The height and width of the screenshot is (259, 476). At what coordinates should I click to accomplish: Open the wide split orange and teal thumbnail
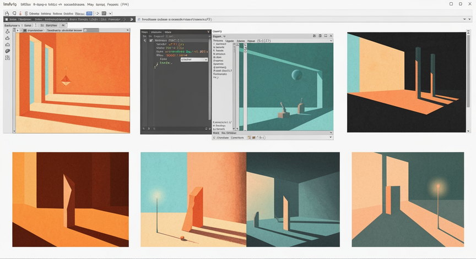[x=240, y=199]
